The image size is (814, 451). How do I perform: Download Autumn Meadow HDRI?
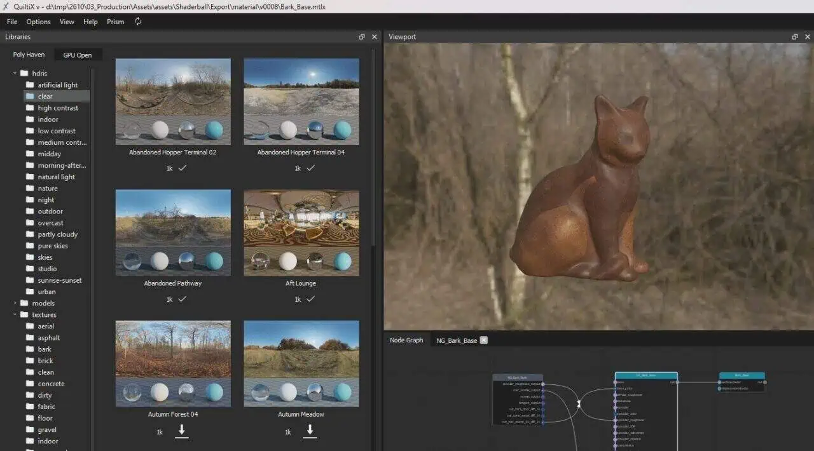coord(310,431)
